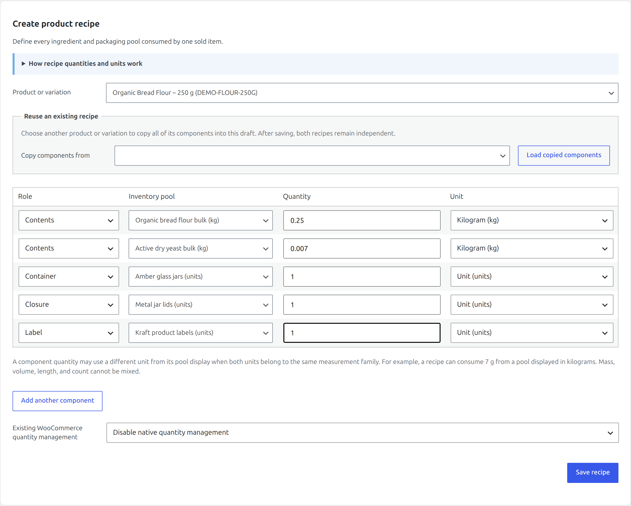Open the Copy components from dropdown
Screen dimensions: 631x506
[312, 155]
